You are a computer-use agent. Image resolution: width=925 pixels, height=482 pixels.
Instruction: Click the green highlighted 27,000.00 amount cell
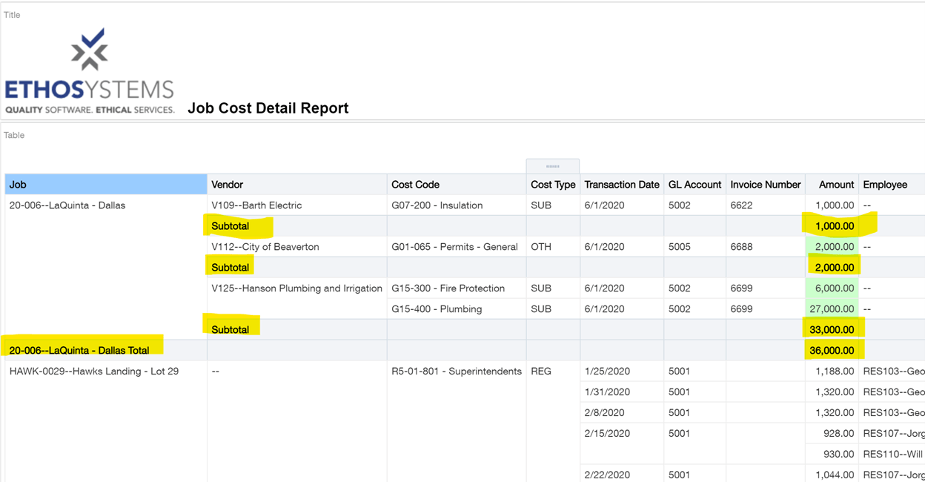832,309
